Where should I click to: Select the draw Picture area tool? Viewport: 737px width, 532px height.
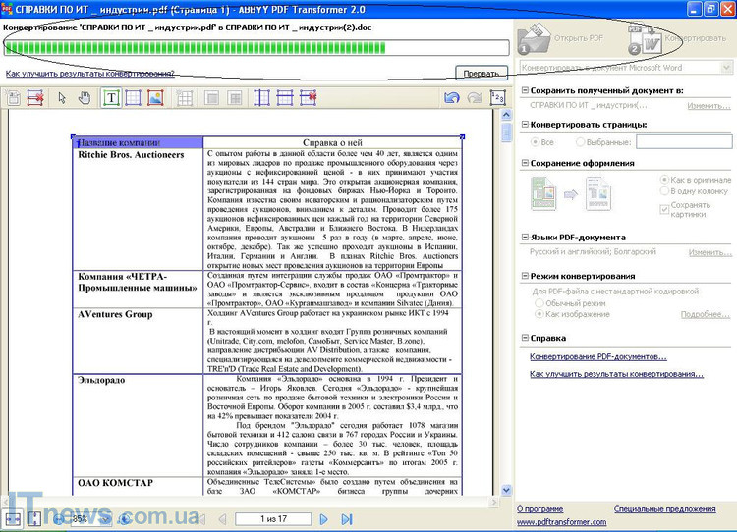click(x=155, y=98)
